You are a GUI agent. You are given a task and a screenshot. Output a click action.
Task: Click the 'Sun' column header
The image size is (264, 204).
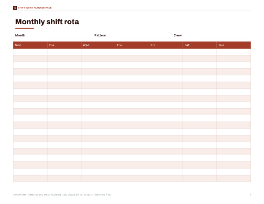point(234,45)
